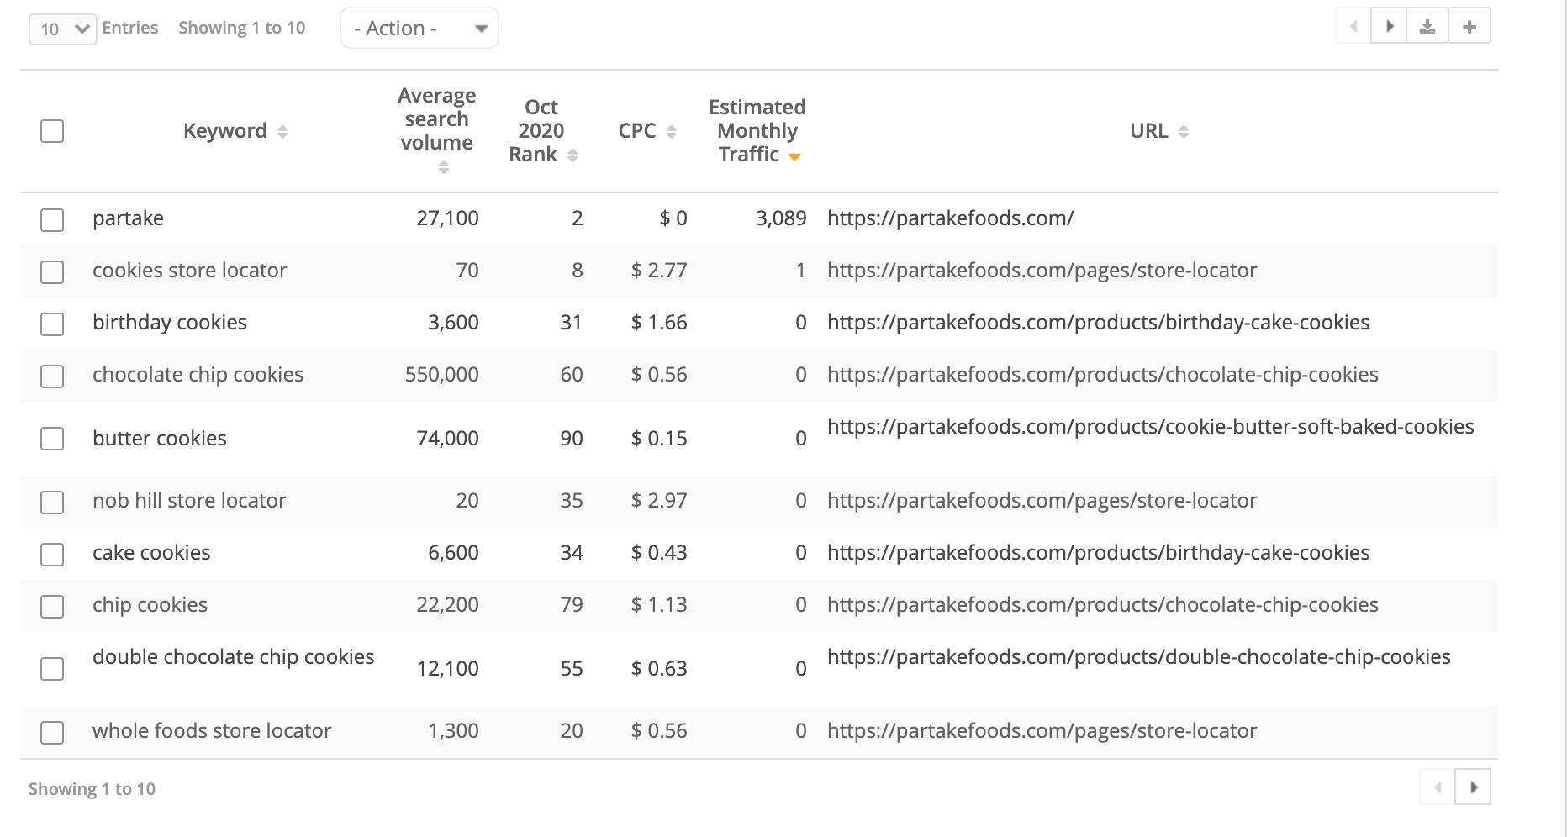
Task: Toggle the select-all header checkbox
Action: 52,131
